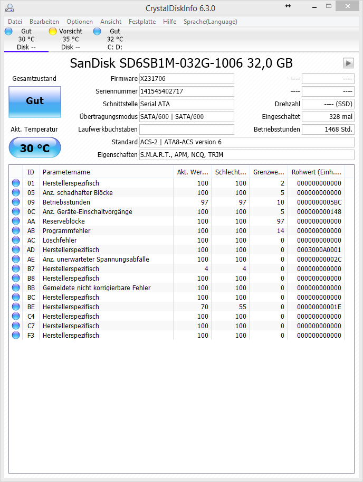Open the Ansicht menu

click(111, 22)
